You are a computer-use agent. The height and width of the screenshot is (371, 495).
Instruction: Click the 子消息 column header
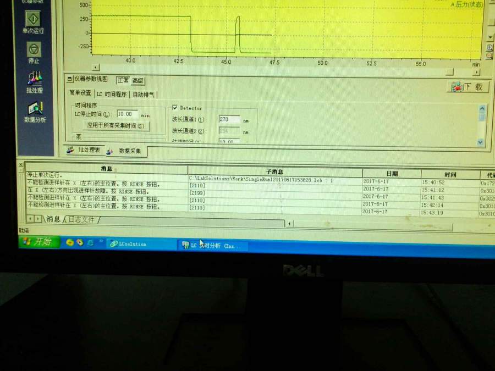(274, 171)
